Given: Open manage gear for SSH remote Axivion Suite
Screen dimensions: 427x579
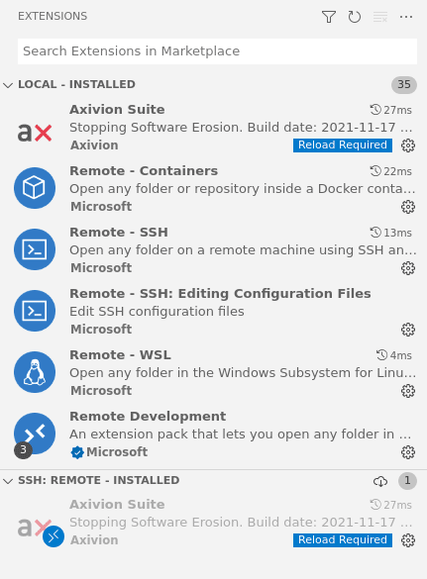Looking at the screenshot, I should click(408, 539).
